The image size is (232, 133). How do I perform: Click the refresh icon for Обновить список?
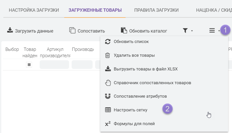108,42
